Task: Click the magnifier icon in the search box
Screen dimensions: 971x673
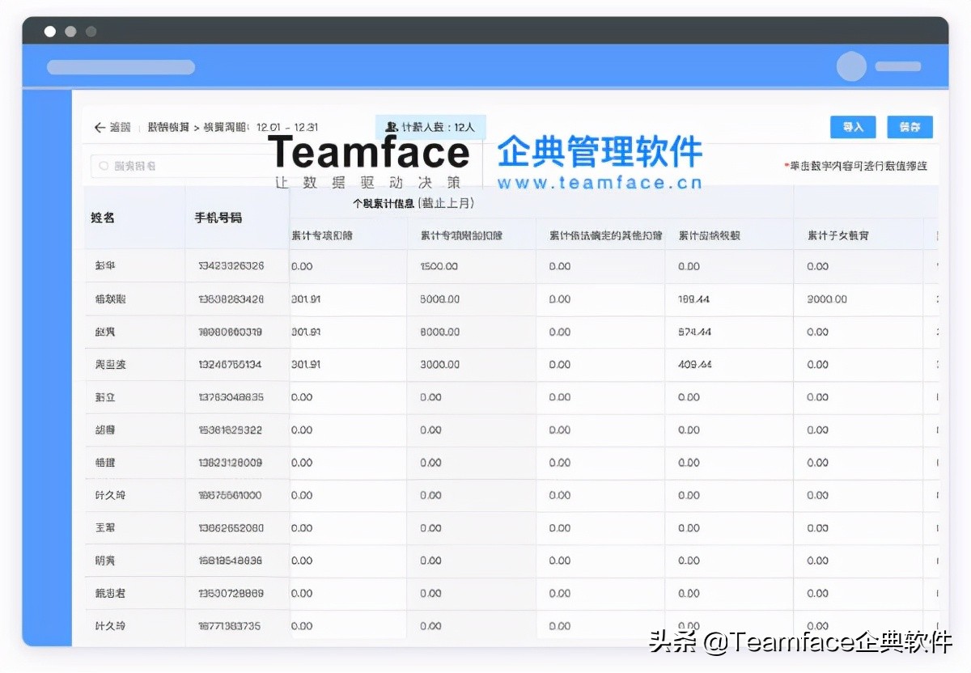Action: pyautogui.click(x=104, y=166)
